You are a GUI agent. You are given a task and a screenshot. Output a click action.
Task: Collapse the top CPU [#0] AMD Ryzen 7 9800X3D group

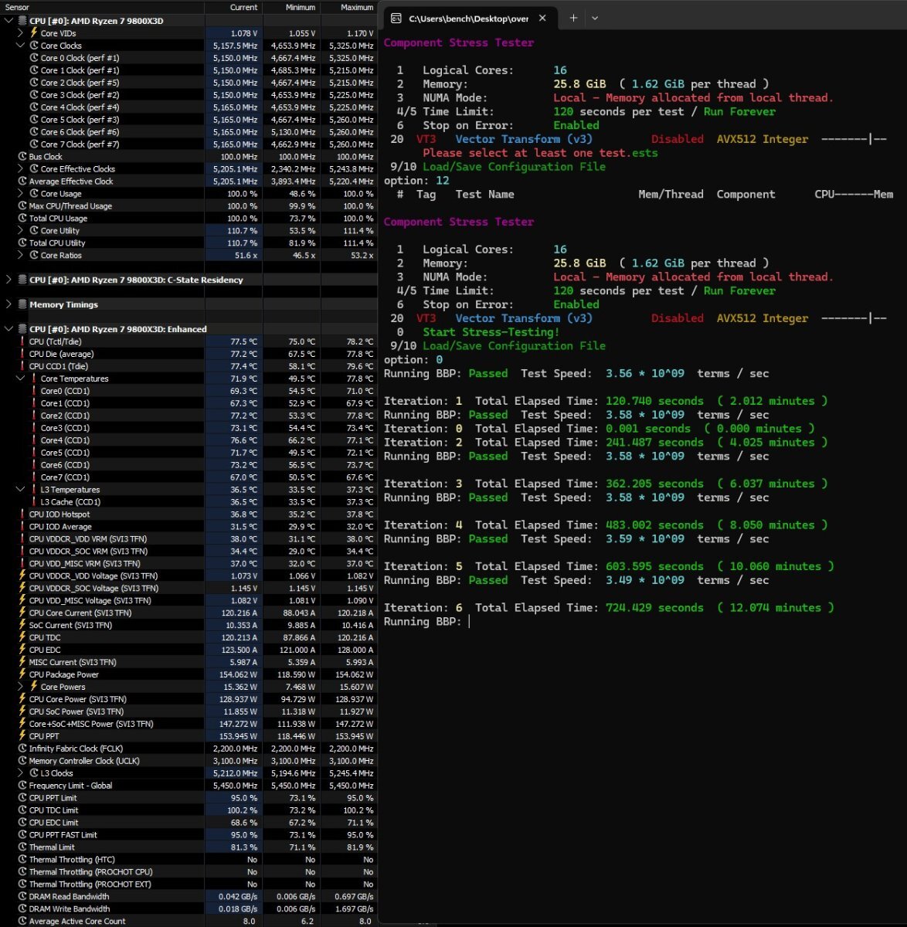click(x=8, y=21)
